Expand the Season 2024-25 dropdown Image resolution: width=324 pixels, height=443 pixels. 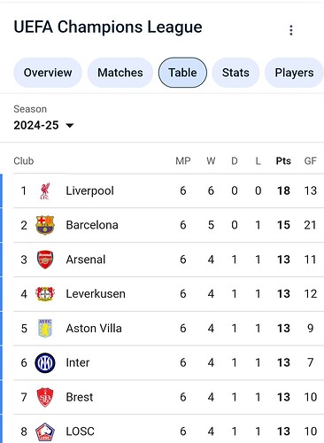point(43,125)
